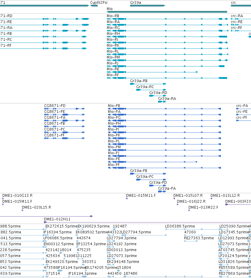Click clone end DME1-015L07.R
251x278 pixels.
(x=188, y=196)
